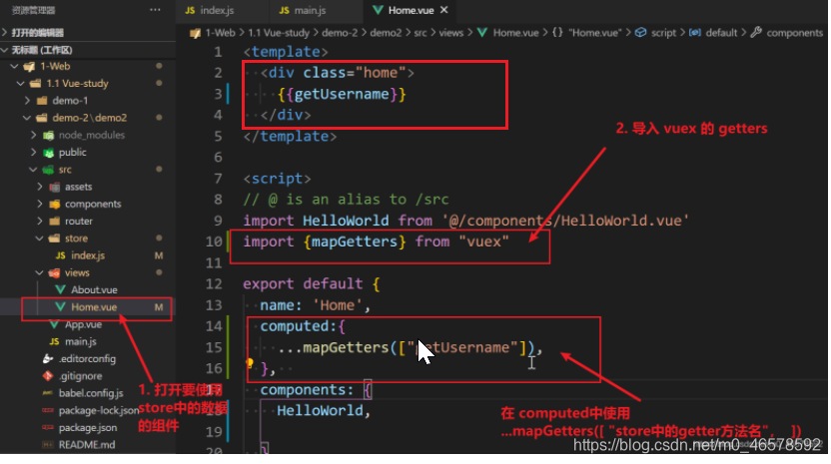Image resolution: width=831 pixels, height=464 pixels.
Task: Open the .gitignore file
Action: [80, 376]
